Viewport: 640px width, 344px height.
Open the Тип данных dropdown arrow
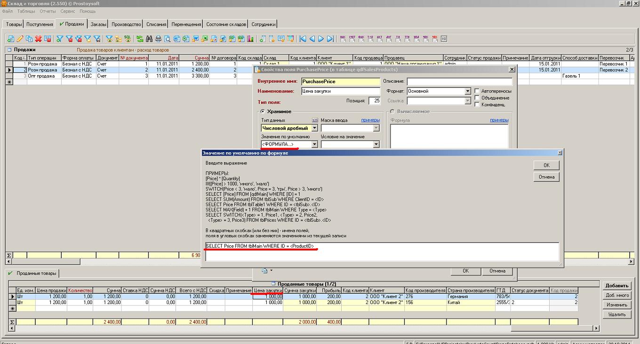coord(315,128)
